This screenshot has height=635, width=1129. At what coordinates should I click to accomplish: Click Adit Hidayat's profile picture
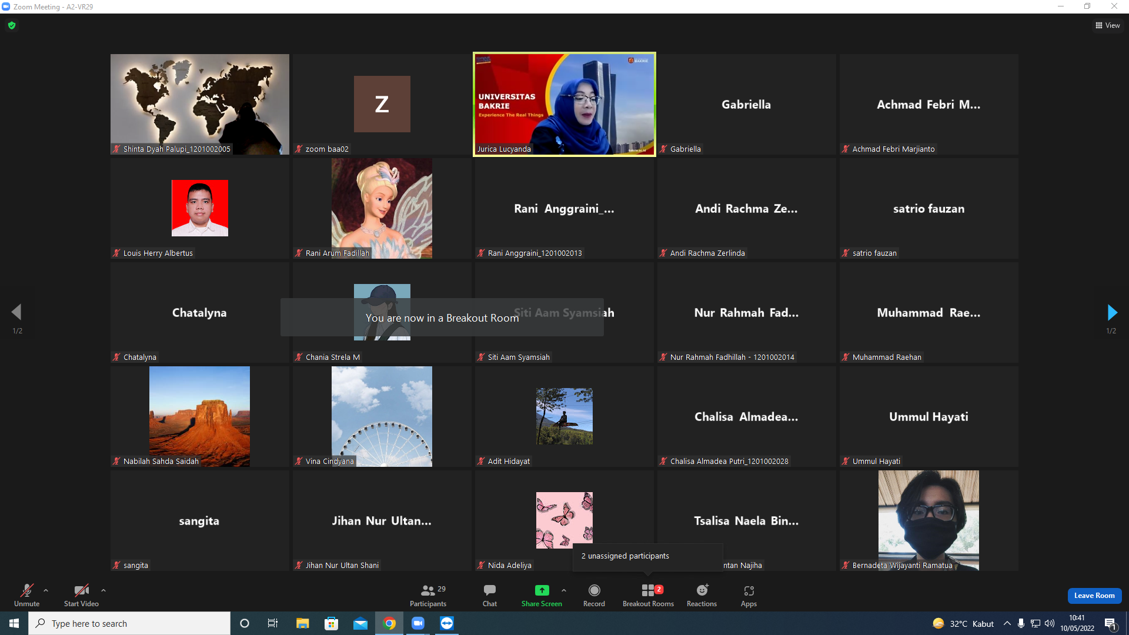tap(564, 416)
